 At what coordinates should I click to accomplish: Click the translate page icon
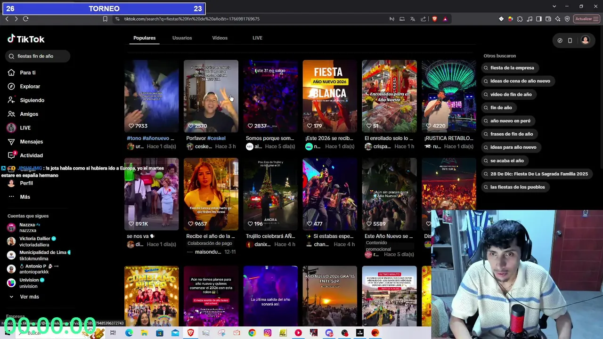[x=413, y=19]
